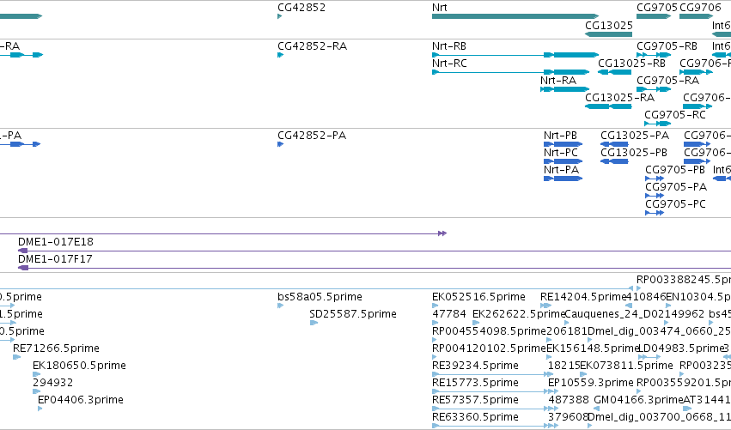731x430 pixels.
Task: Select the Dmel_dig_003700_0668 feature
Action: [590, 427]
